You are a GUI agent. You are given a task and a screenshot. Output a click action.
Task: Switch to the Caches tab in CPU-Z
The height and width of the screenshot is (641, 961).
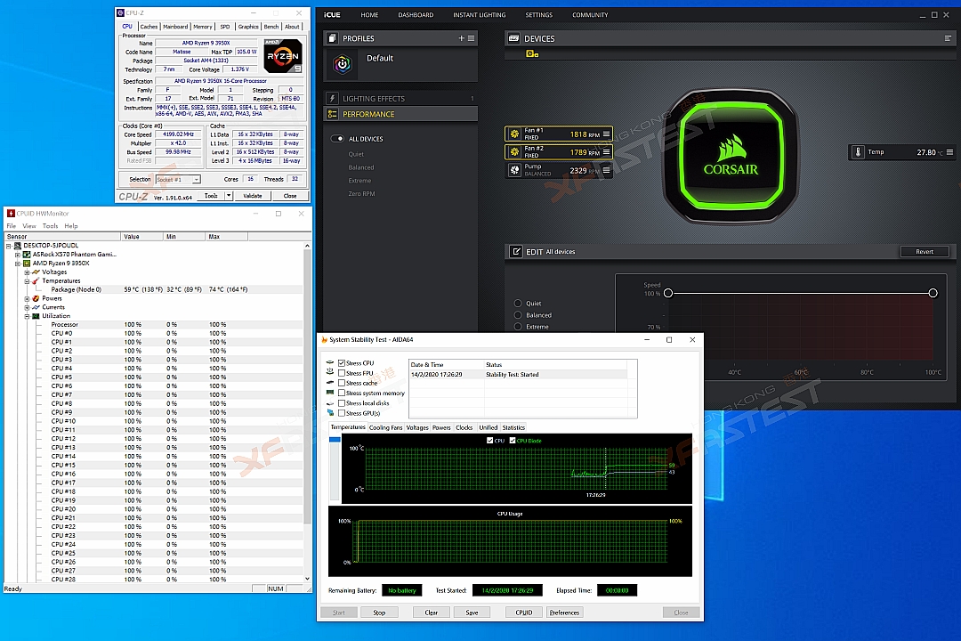[x=149, y=27]
